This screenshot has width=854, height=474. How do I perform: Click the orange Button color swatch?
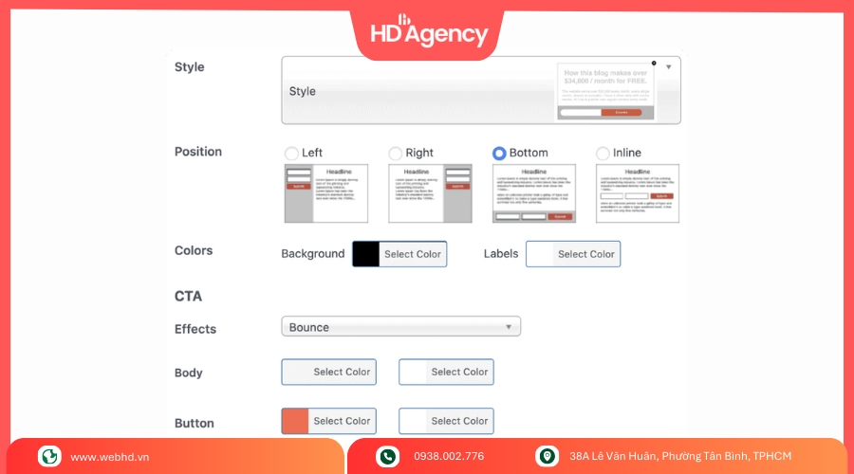pos(295,421)
